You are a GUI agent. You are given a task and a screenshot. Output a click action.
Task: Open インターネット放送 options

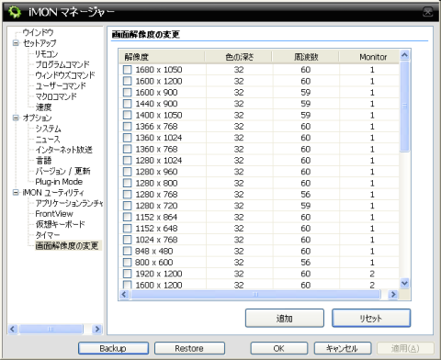pos(63,150)
